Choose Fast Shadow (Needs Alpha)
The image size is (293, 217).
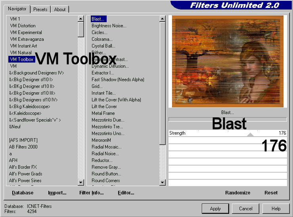118,80
